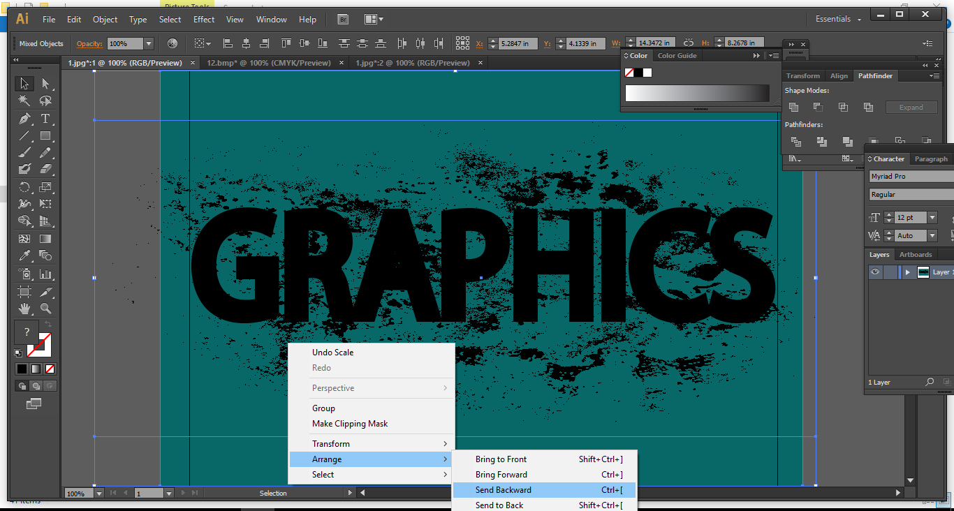This screenshot has height=511, width=954.
Task: Select the Selection tool
Action: 24,83
